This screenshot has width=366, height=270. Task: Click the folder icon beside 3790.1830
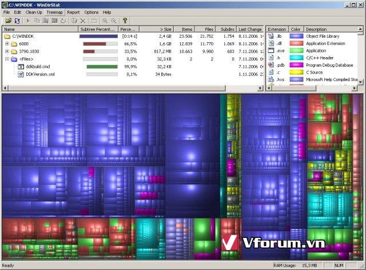click(14, 51)
